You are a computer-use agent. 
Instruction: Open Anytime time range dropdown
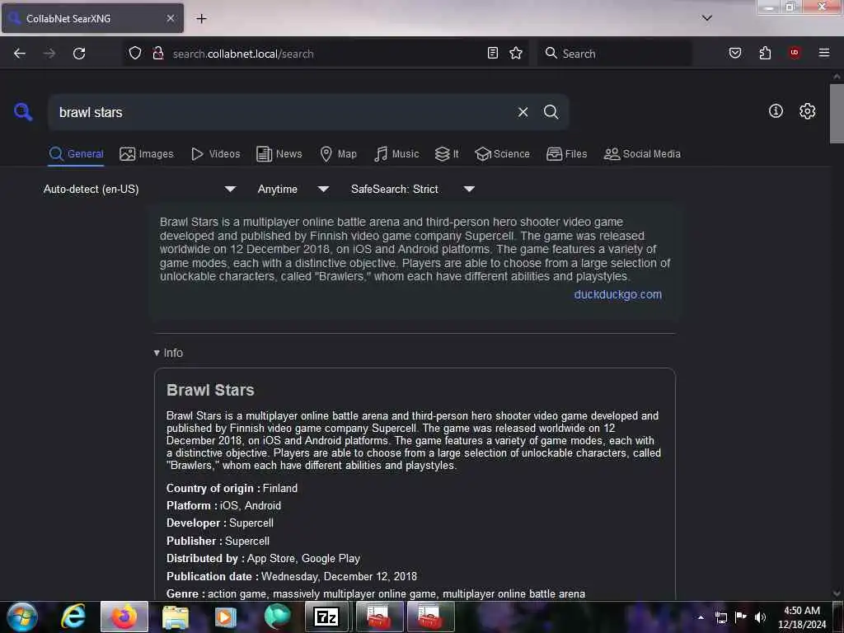point(293,189)
